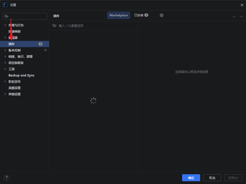Image resolution: width=246 pixels, height=184 pixels.
Task: Click the back navigation arrow
Action: [x=234, y=17]
